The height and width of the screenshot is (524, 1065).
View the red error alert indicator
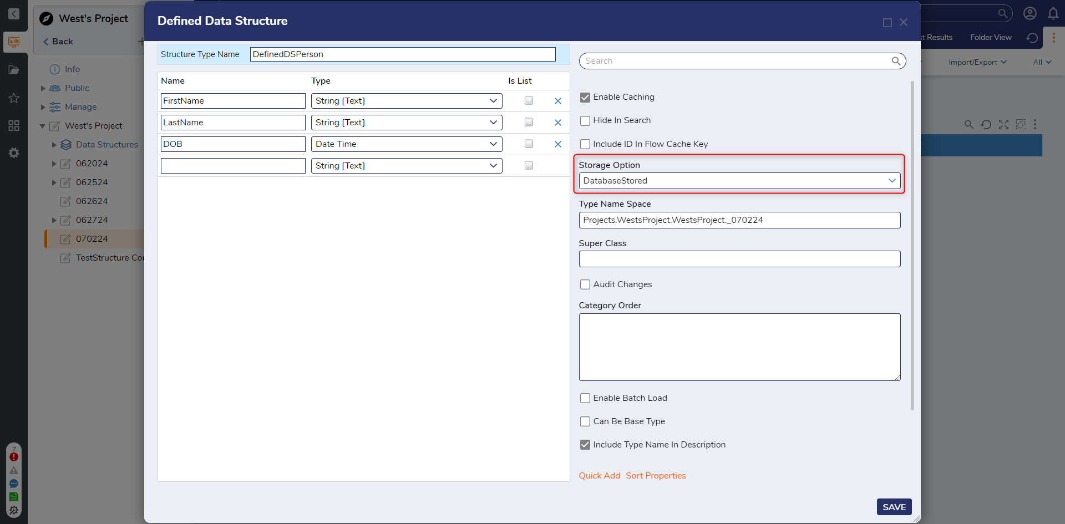coord(14,457)
